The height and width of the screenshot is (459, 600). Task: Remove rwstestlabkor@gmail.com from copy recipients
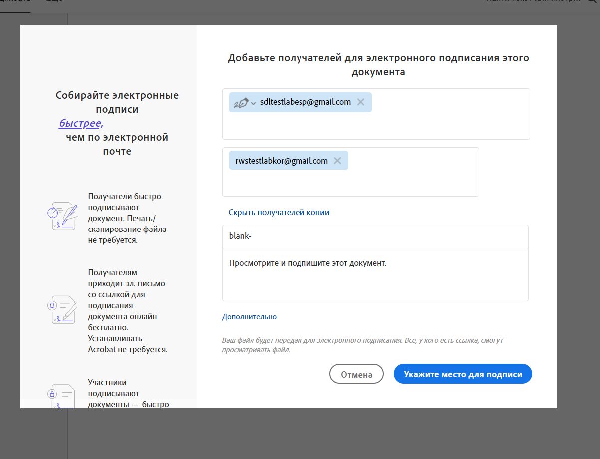tap(337, 160)
